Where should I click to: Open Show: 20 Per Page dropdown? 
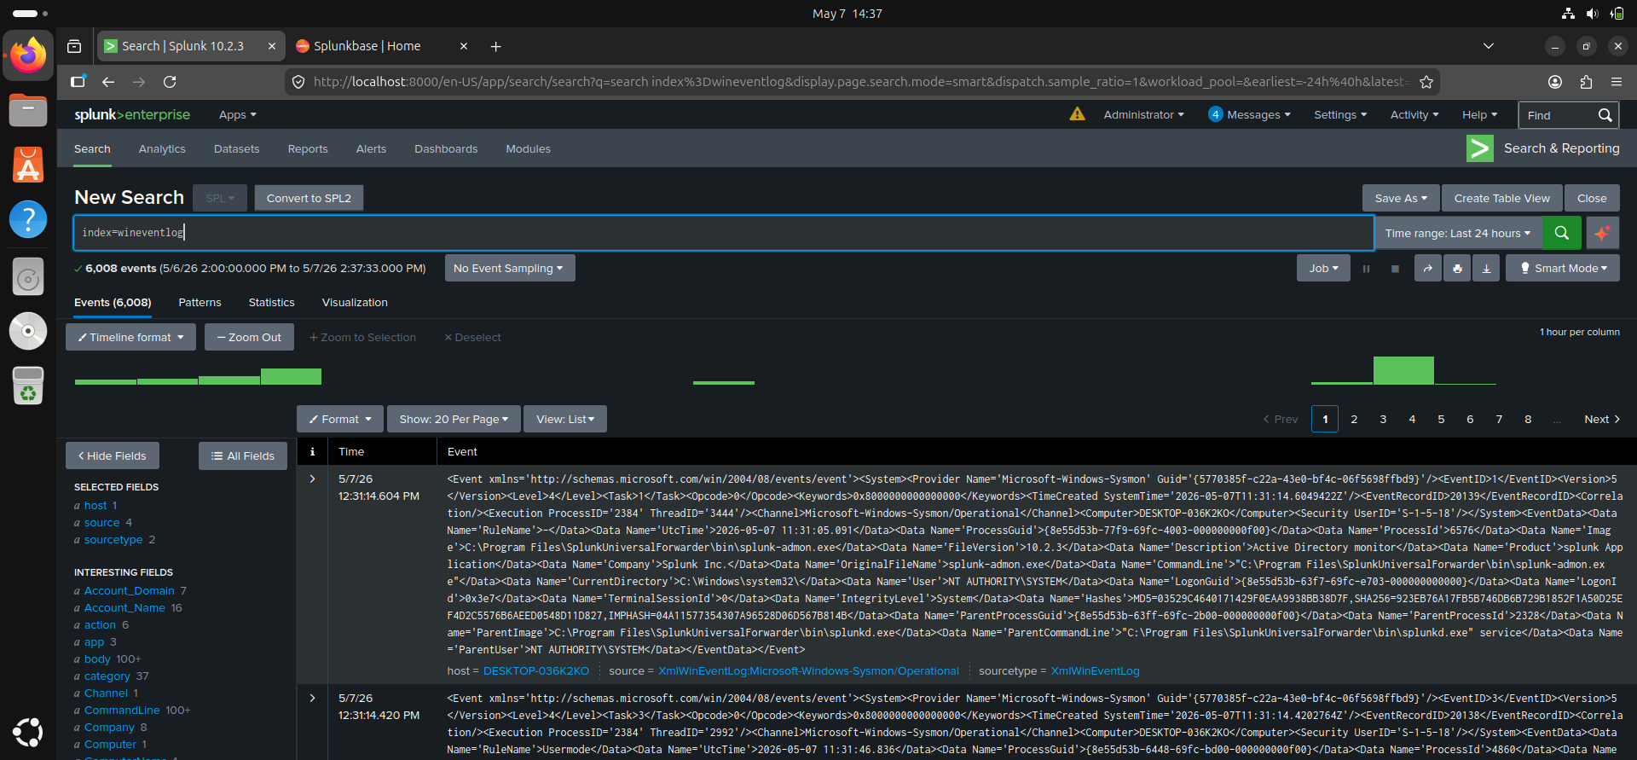tap(454, 420)
